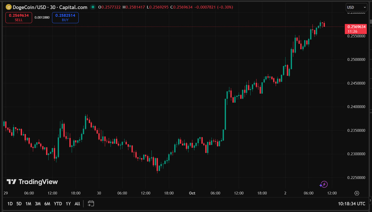The image size is (372, 212).
Task: Click the purple lightning event icon
Action: point(324,184)
